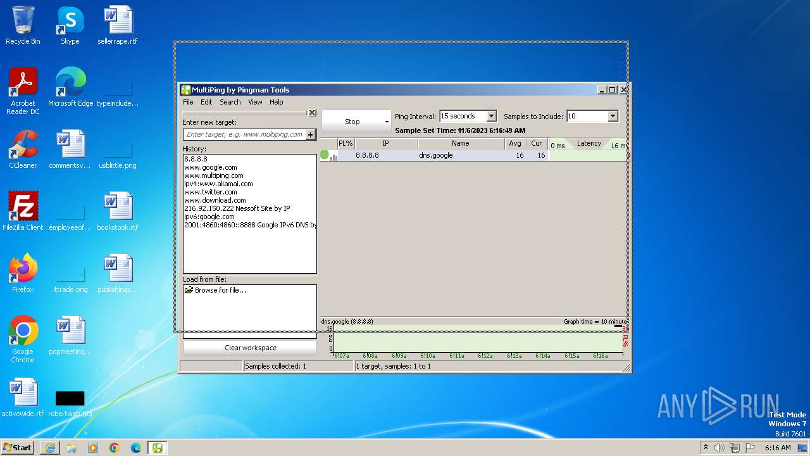Select www.multiping.com in History

click(214, 175)
